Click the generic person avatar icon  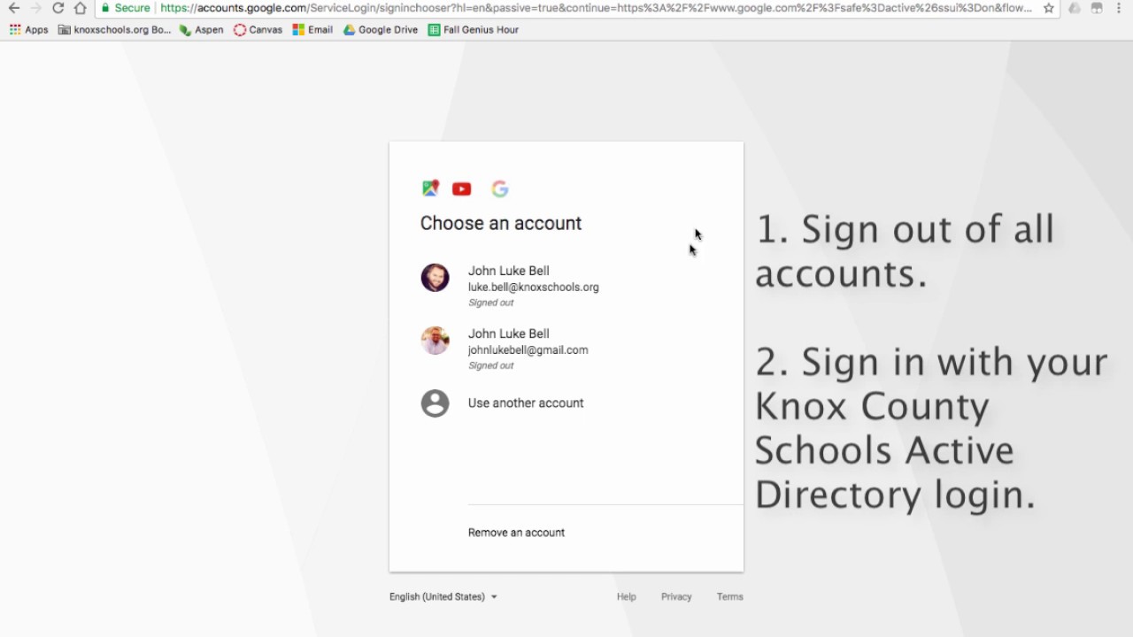[435, 403]
